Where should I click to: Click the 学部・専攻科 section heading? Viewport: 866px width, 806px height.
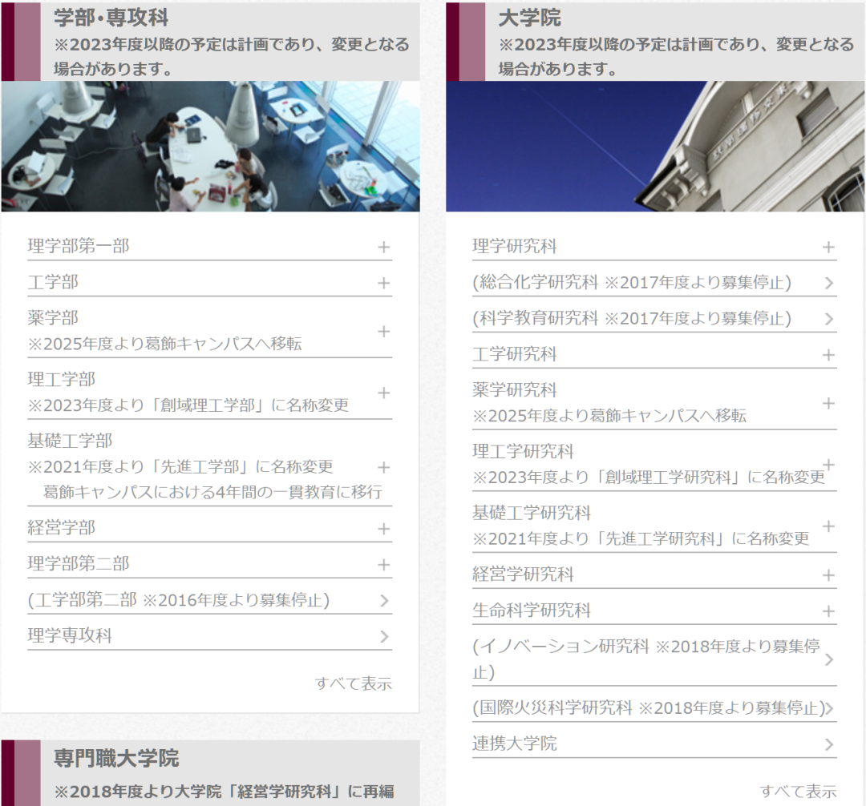click(x=111, y=18)
